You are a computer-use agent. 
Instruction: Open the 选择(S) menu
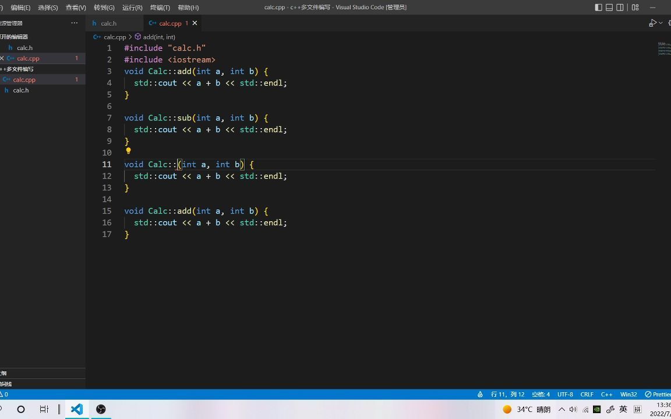(48, 7)
